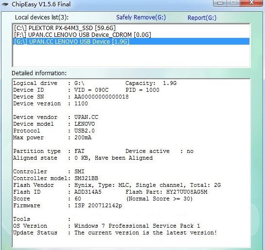Click the Partition type FAT value
Screen dimensions: 265x250
coord(79,151)
